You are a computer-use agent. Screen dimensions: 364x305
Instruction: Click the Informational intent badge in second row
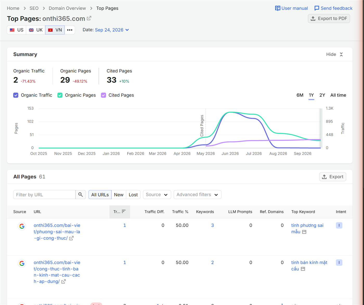pyautogui.click(x=339, y=262)
